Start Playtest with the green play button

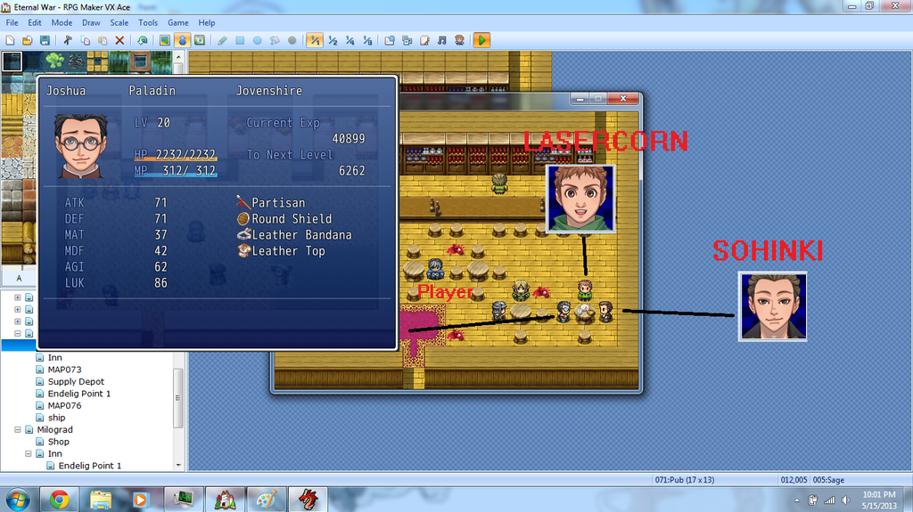click(x=481, y=40)
